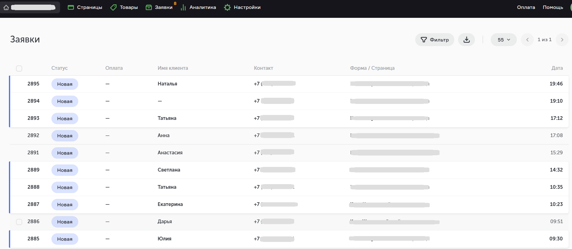Image resolution: width=572 pixels, height=249 pixels.
Task: Click the Заявки page heading
Action: pyautogui.click(x=25, y=39)
